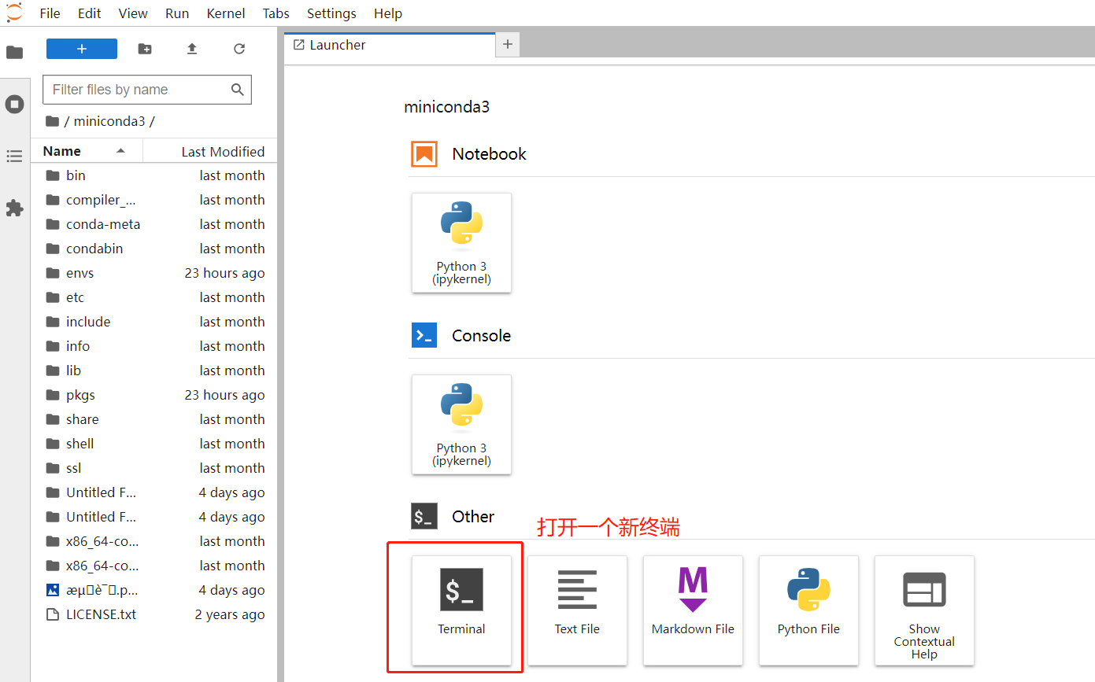Image resolution: width=1095 pixels, height=682 pixels.
Task: Open Table of Contents sidebar icon
Action: [x=14, y=156]
